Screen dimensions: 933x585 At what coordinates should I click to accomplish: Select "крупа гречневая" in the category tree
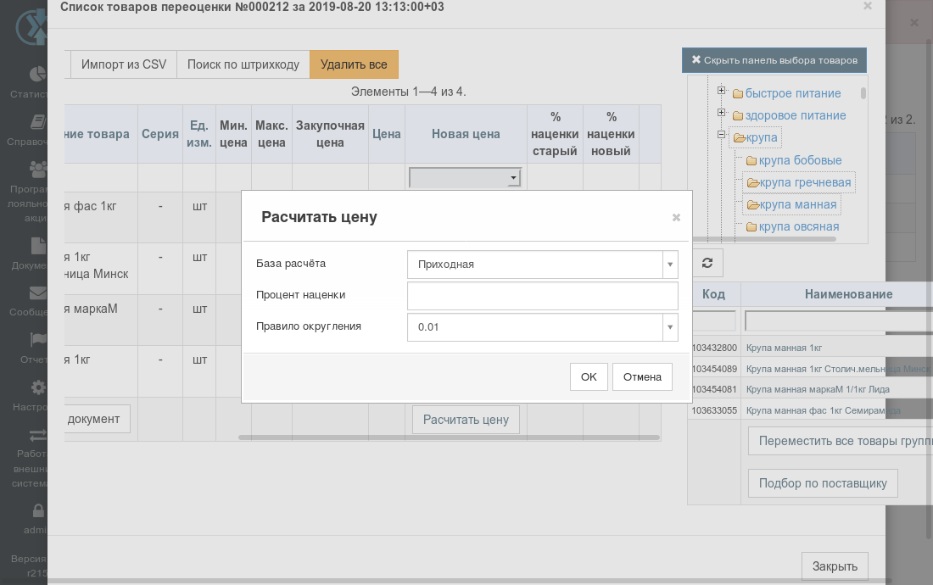pos(805,182)
